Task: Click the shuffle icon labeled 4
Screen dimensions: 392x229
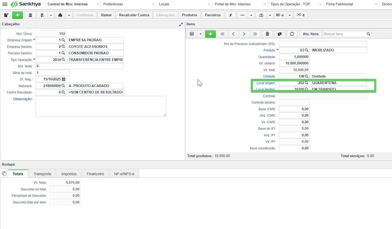Action: pyautogui.click(x=301, y=15)
